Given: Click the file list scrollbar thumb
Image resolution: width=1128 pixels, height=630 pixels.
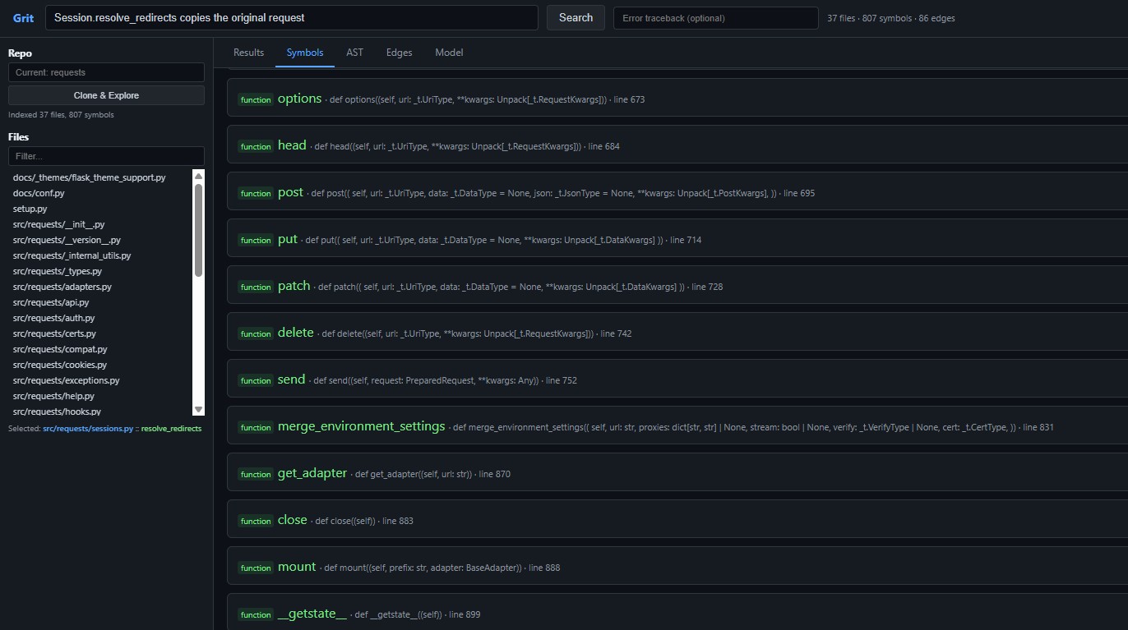Looking at the screenshot, I should 198,230.
